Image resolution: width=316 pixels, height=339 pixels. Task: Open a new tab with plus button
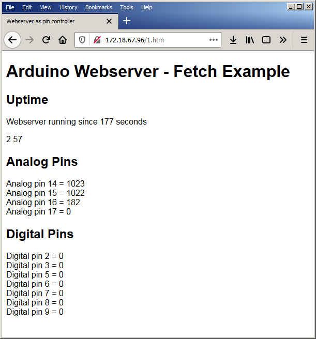(x=127, y=21)
